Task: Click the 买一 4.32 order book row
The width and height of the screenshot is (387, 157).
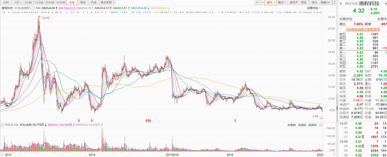Action: point(362,52)
